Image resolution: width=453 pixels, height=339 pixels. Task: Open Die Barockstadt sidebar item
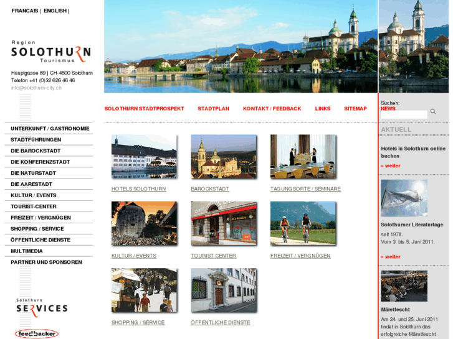36,151
